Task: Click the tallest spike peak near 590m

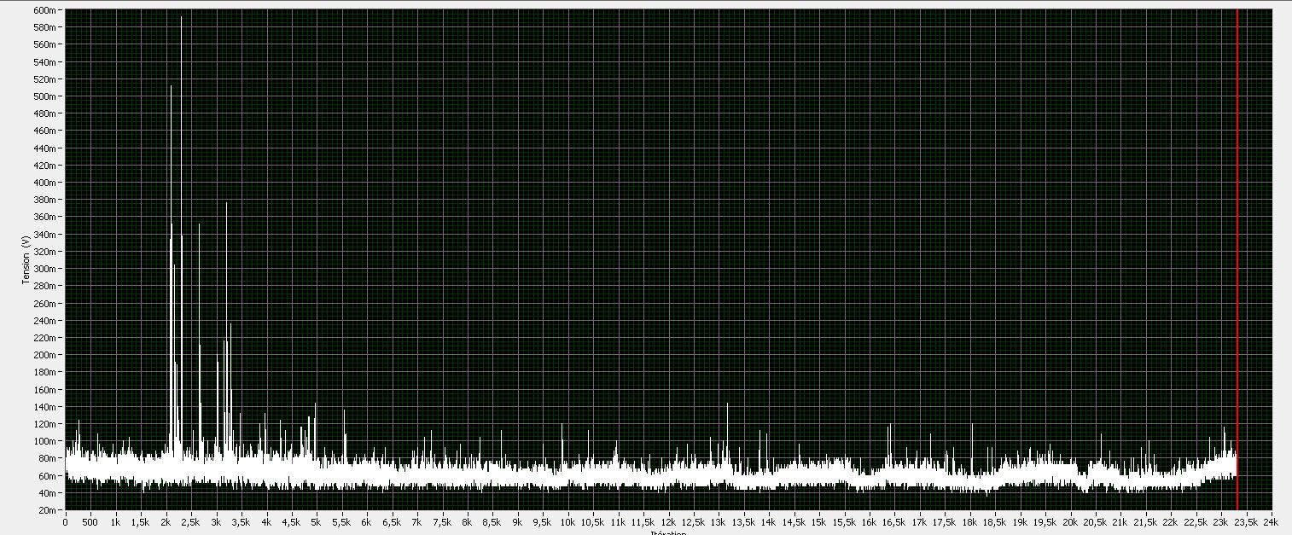Action: pyautogui.click(x=181, y=19)
